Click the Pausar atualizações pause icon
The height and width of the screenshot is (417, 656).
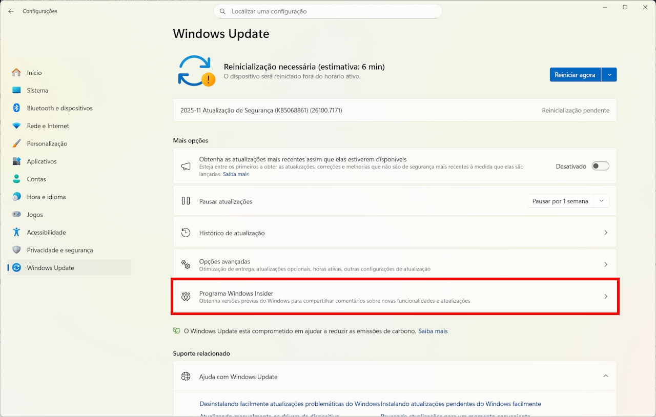pyautogui.click(x=186, y=200)
